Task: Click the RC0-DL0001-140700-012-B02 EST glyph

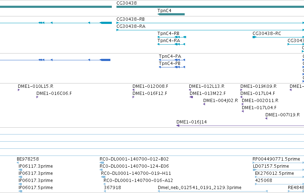Action: click(102, 163)
